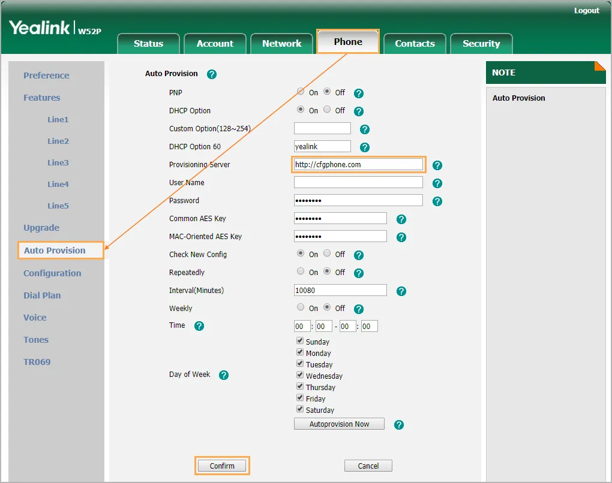
Task: Click the Cancel button
Action: [x=368, y=466]
